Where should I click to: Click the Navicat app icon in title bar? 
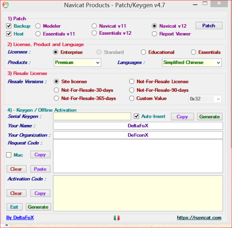tap(6, 5)
